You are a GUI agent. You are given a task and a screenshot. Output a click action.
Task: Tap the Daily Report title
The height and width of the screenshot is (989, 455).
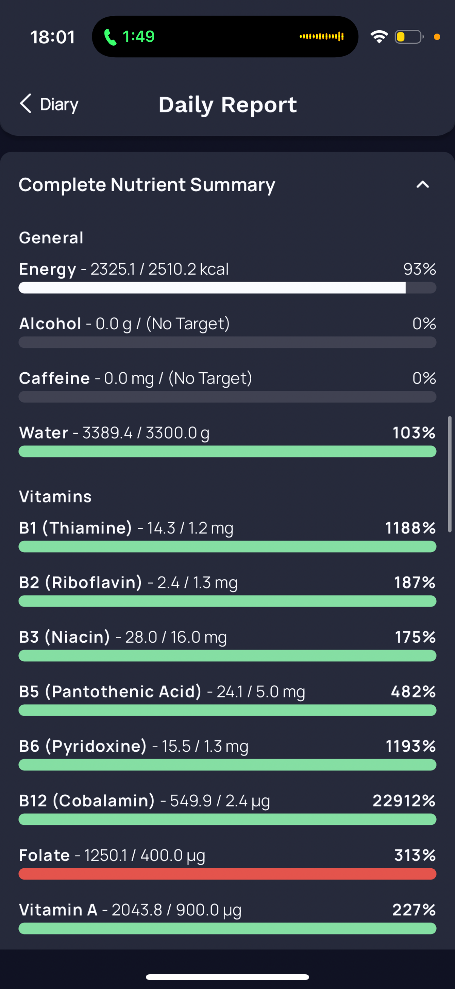[228, 105]
